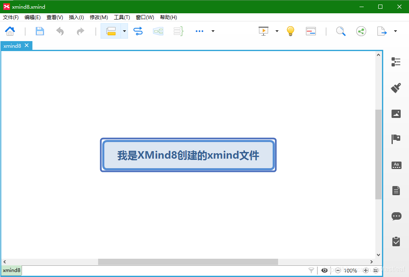Insert a topic with toolbar button

pyautogui.click(x=111, y=31)
